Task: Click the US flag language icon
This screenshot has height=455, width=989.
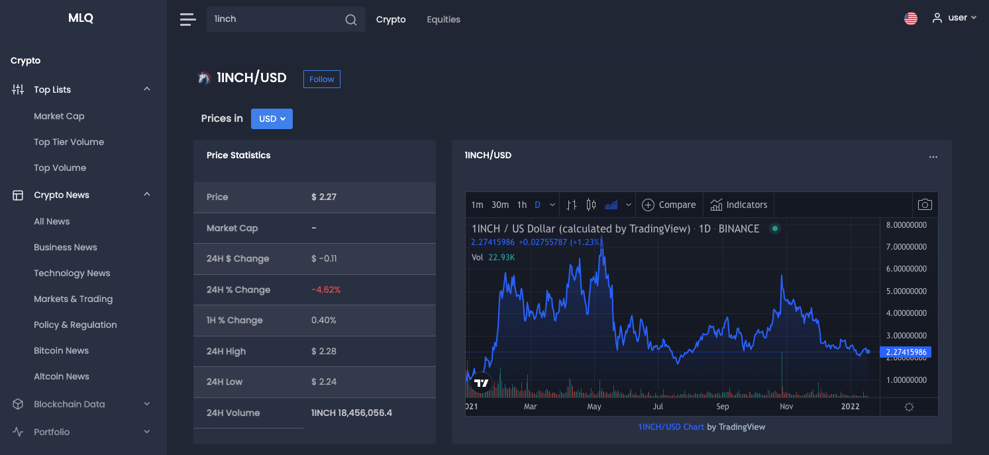Action: click(x=911, y=19)
